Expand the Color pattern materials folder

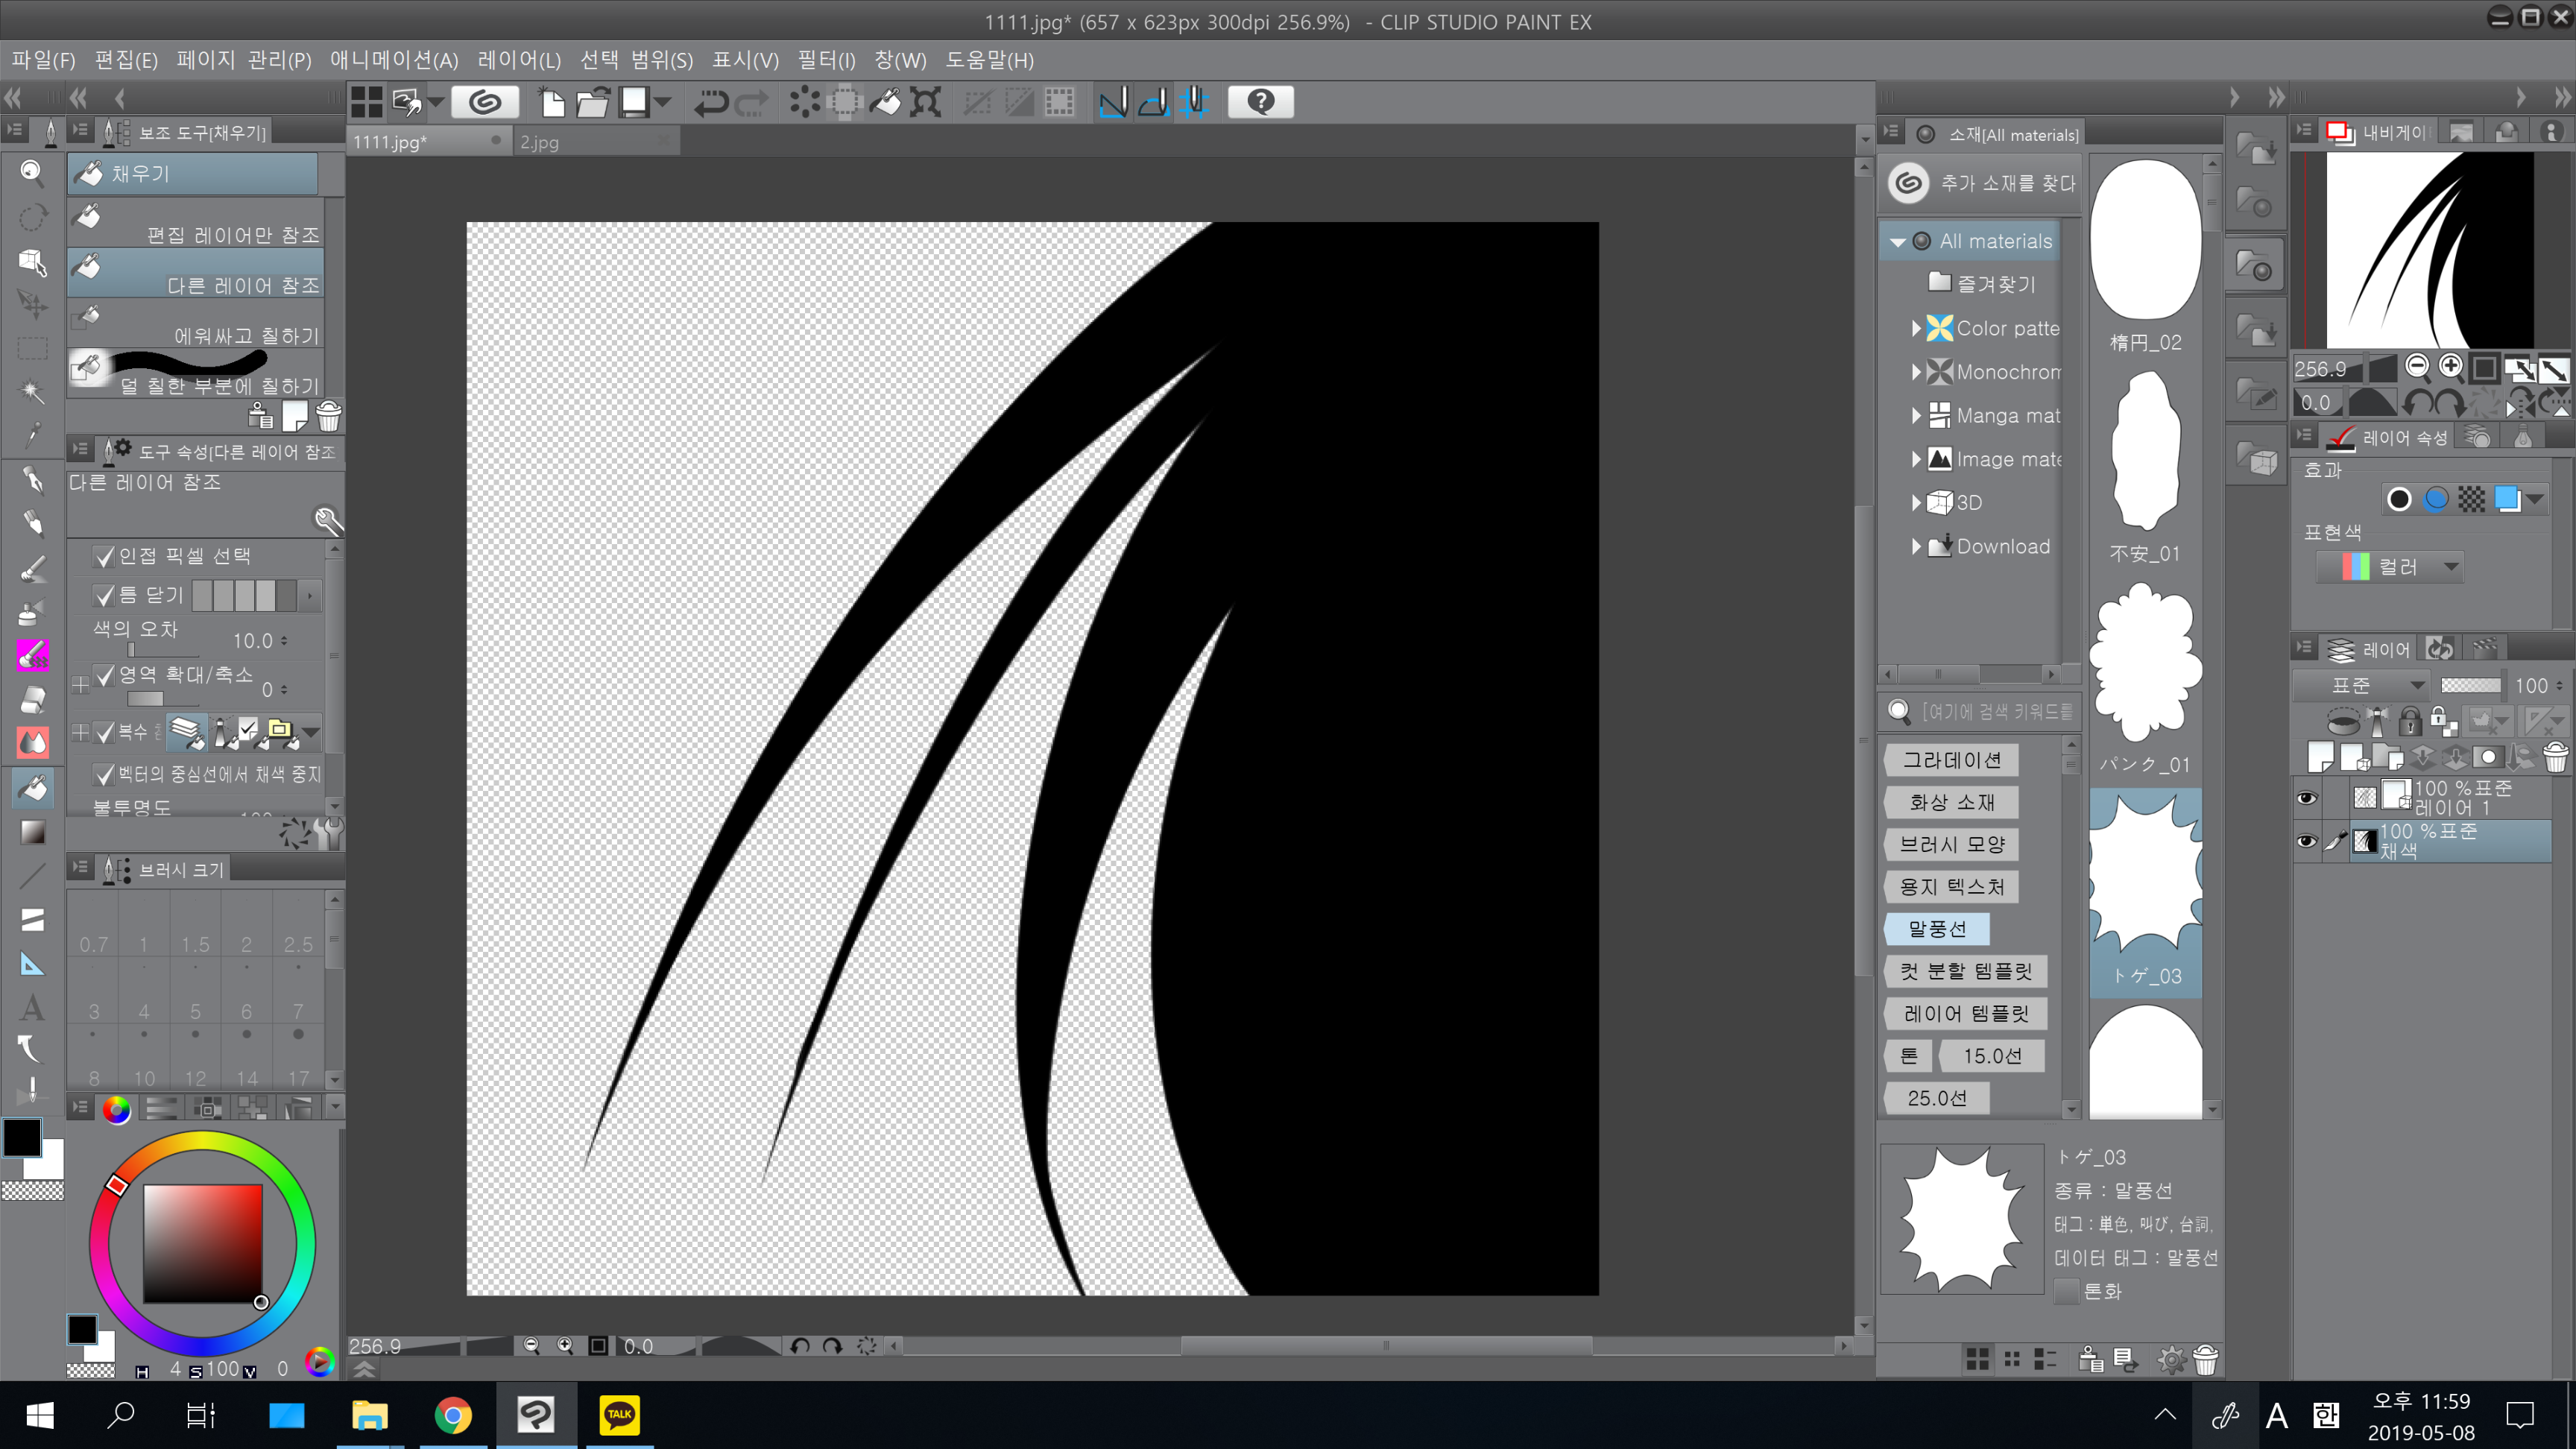pyautogui.click(x=1915, y=328)
